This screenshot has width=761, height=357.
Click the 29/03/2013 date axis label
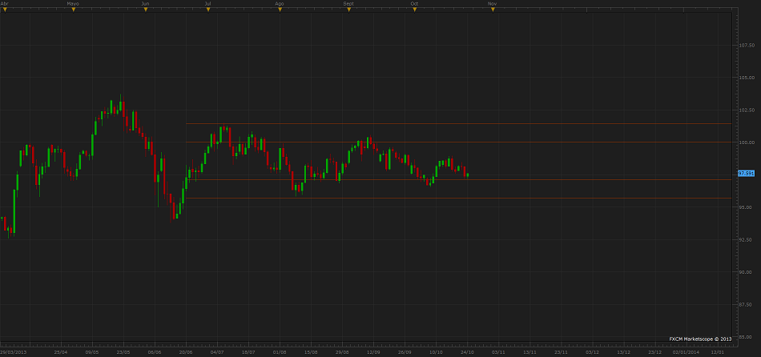click(x=14, y=351)
